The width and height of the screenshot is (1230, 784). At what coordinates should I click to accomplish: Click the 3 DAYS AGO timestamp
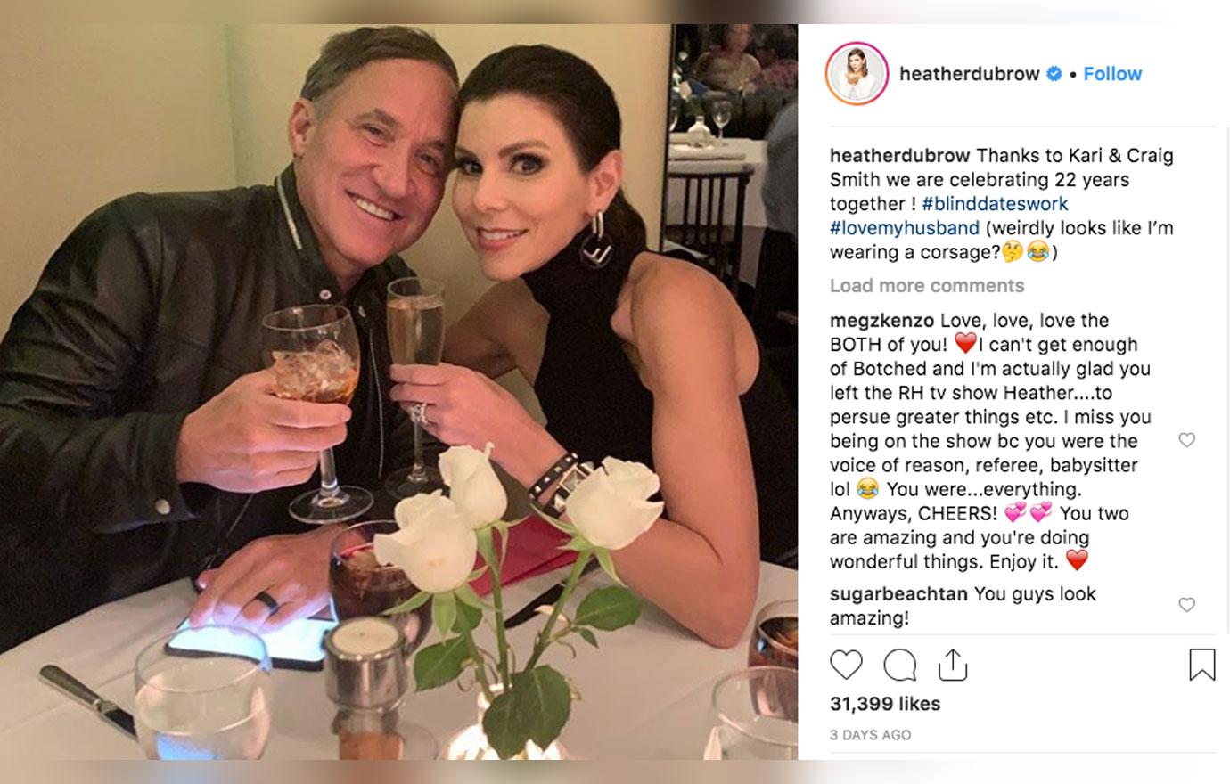click(x=870, y=735)
